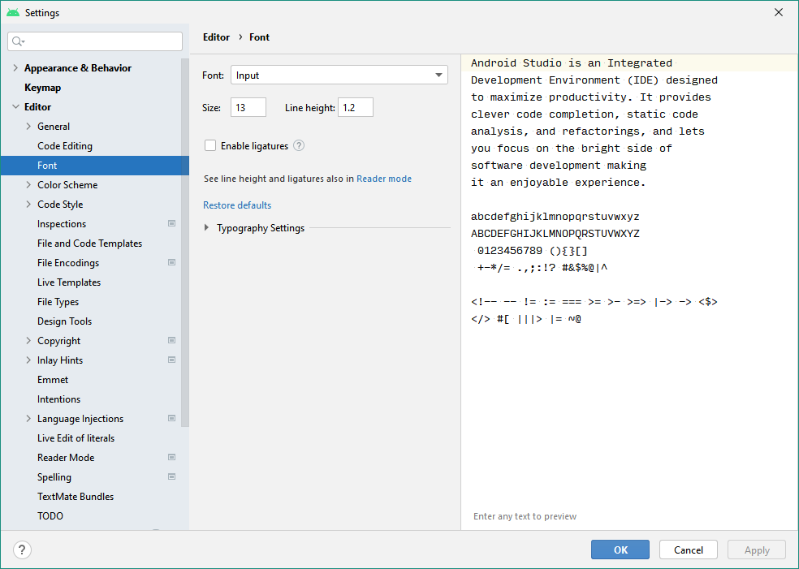799x569 pixels.
Task: Click the project-level icon beside Spelling
Action: 171,477
